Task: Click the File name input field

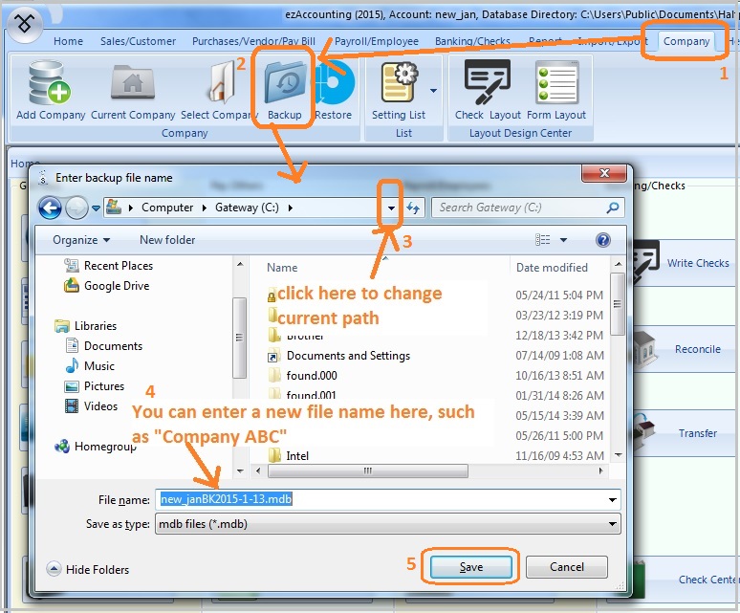Action: 382,499
